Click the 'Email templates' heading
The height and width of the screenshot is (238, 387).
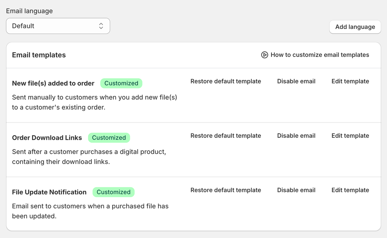(39, 55)
